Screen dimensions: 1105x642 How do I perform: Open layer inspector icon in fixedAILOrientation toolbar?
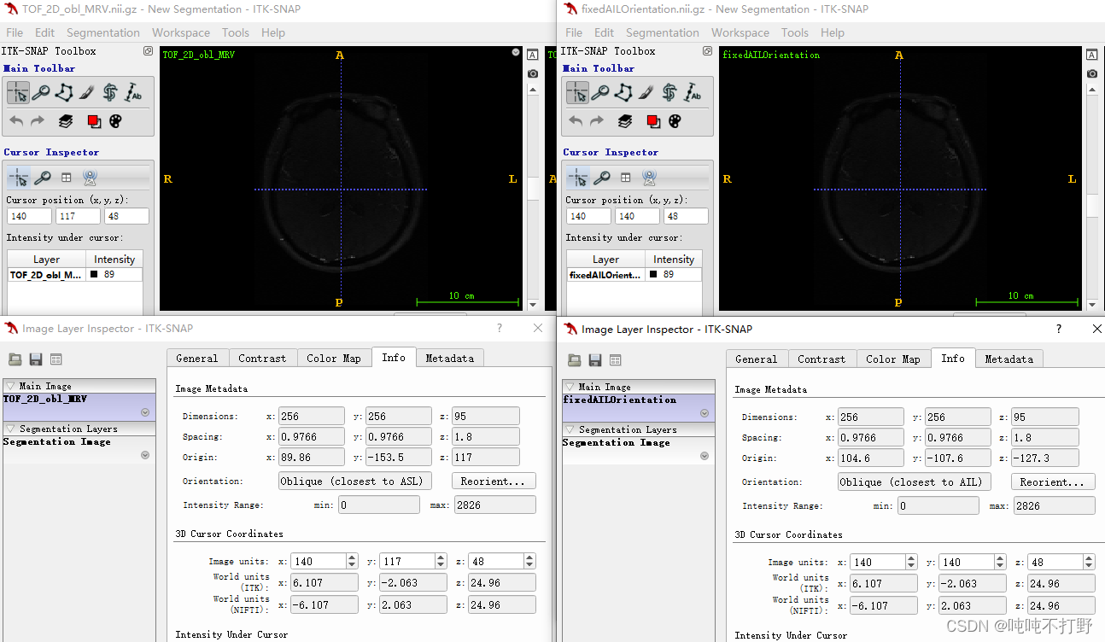pyautogui.click(x=625, y=121)
